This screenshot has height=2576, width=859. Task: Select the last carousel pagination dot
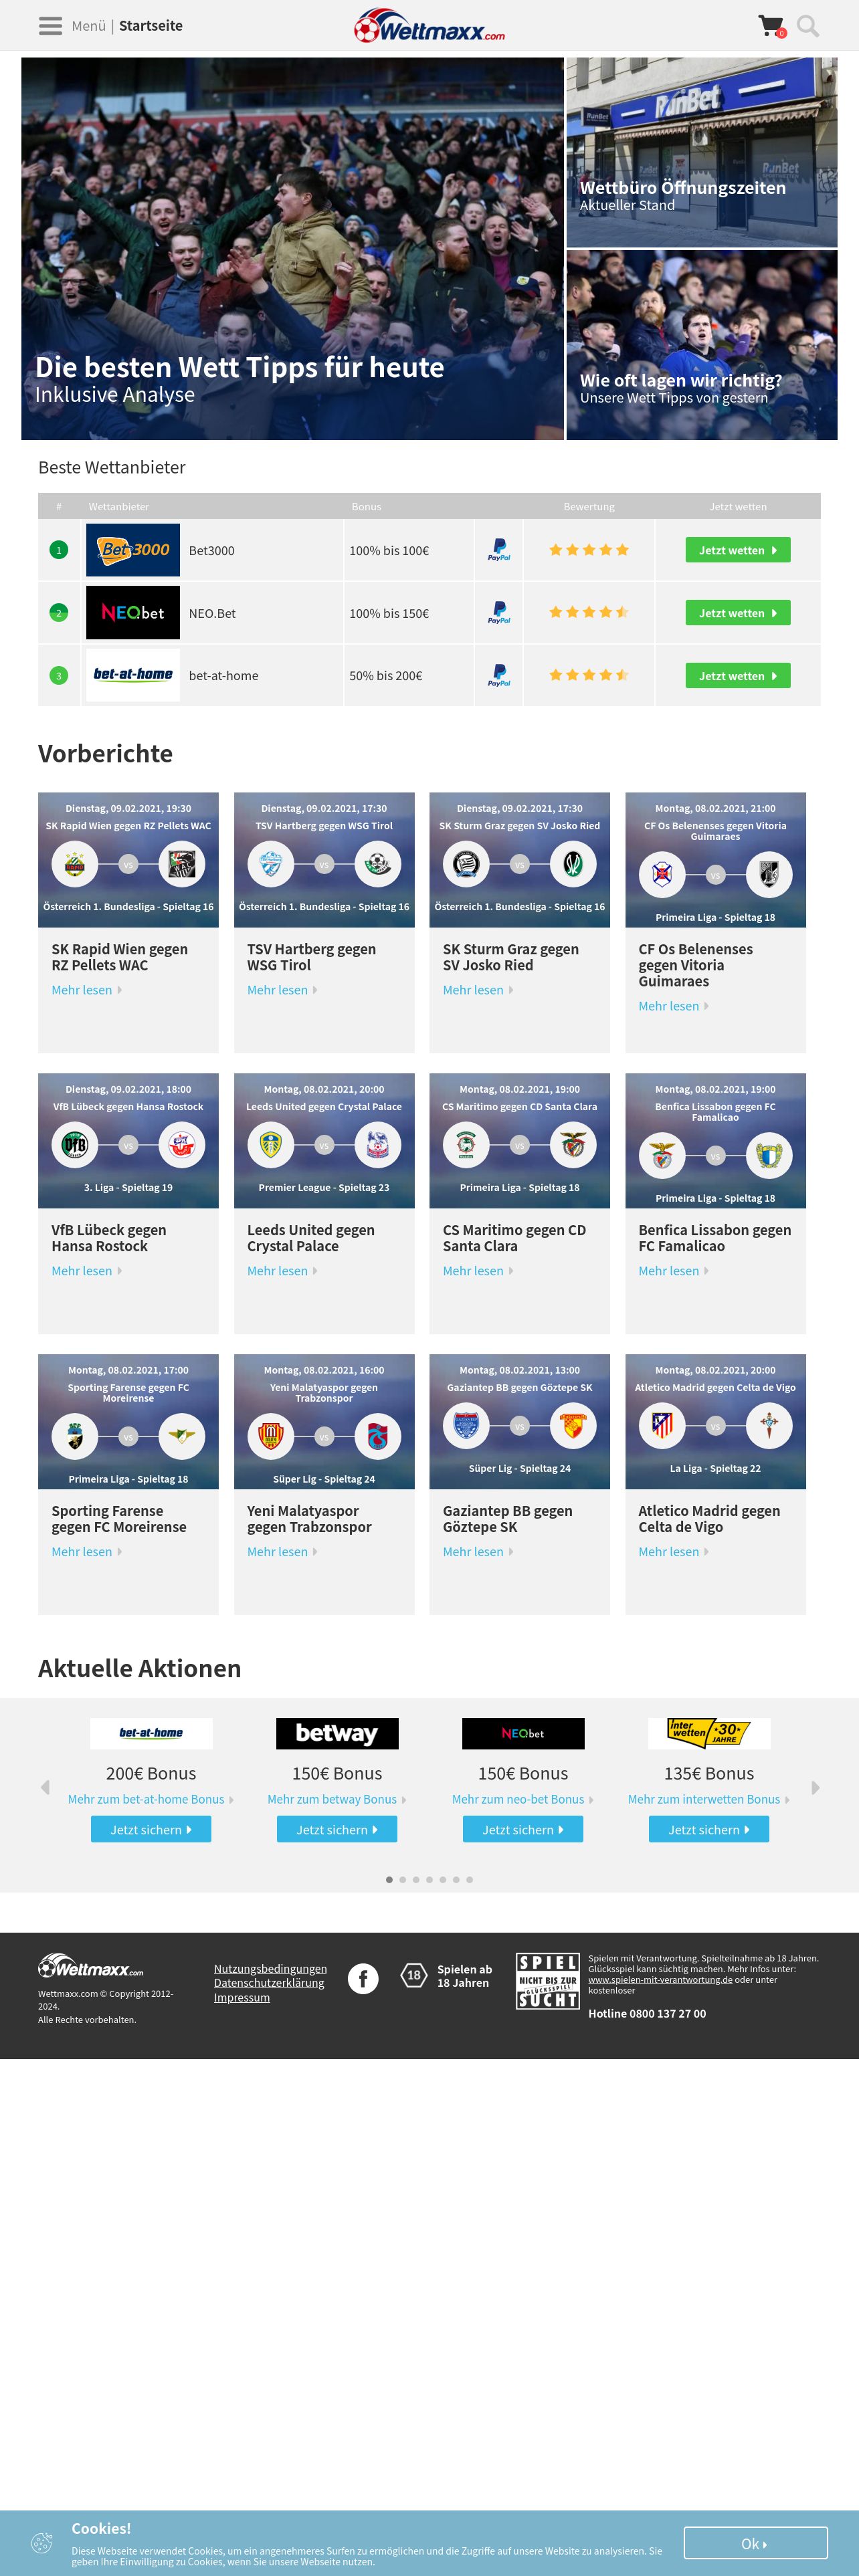[x=469, y=1879]
